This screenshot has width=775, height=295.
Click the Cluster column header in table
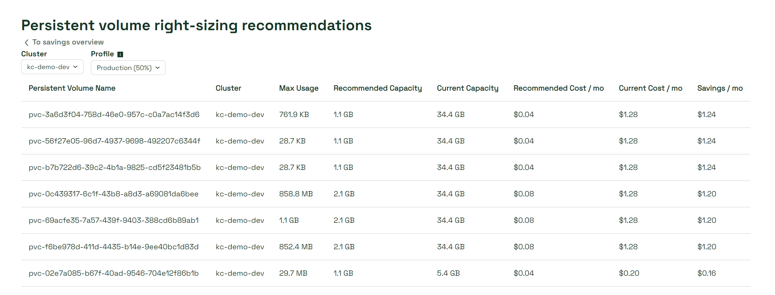click(228, 88)
